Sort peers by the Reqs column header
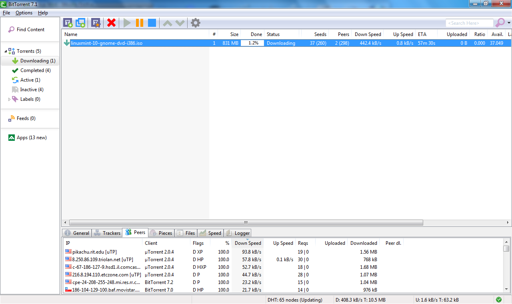The width and height of the screenshot is (512, 304). tap(305, 243)
